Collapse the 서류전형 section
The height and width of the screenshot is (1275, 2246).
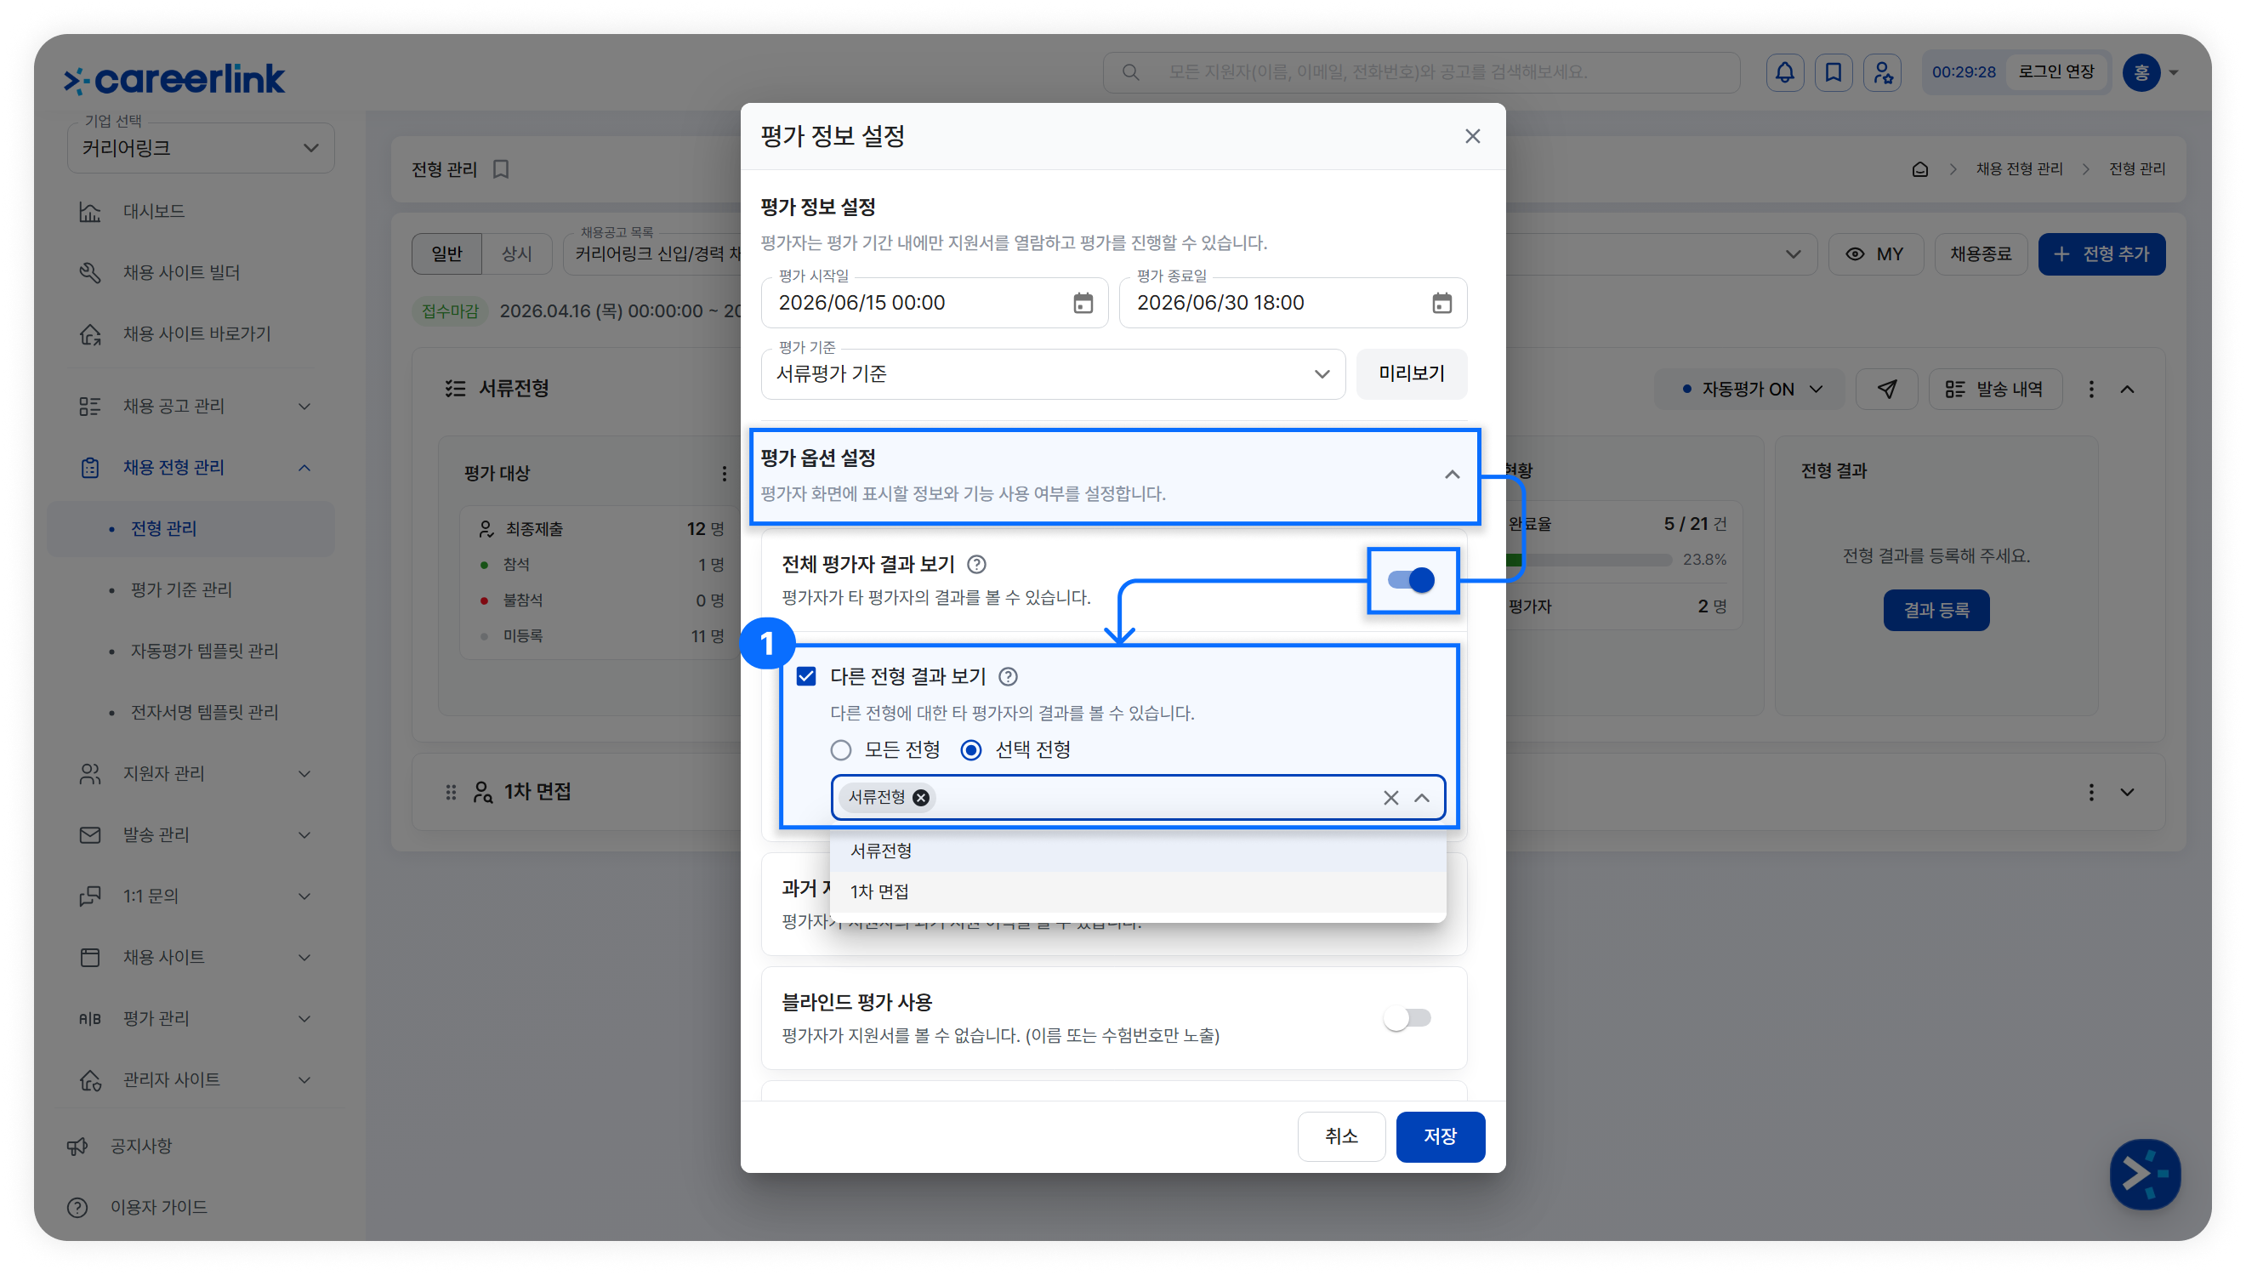pyautogui.click(x=2126, y=389)
